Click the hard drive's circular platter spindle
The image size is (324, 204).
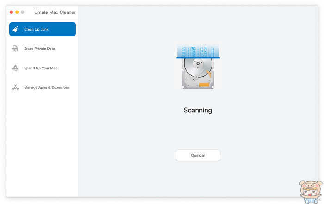coord(198,63)
